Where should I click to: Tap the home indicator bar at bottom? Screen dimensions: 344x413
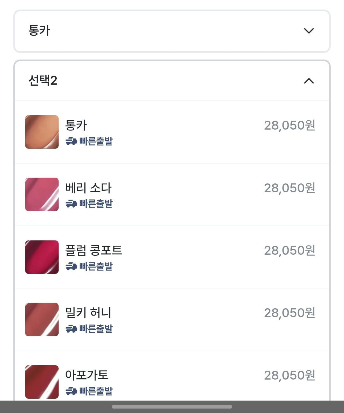[x=172, y=407]
